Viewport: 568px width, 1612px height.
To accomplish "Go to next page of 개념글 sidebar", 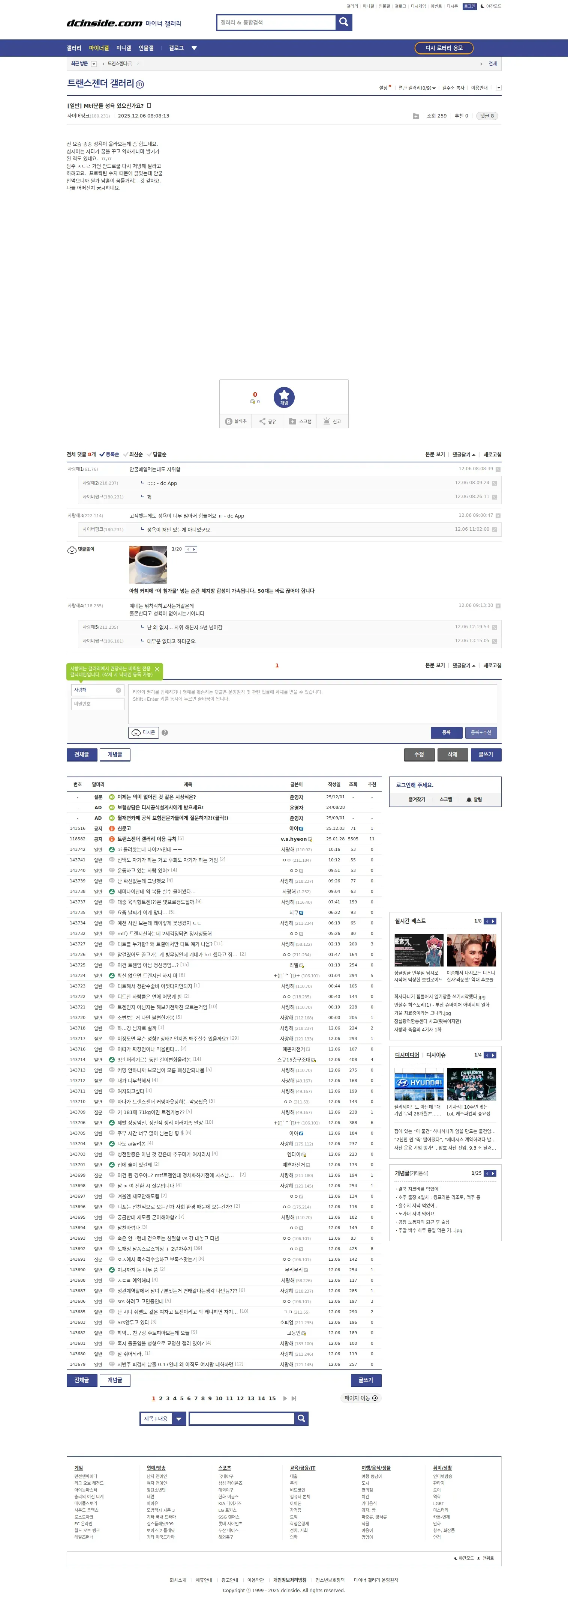I will pos(493,1173).
